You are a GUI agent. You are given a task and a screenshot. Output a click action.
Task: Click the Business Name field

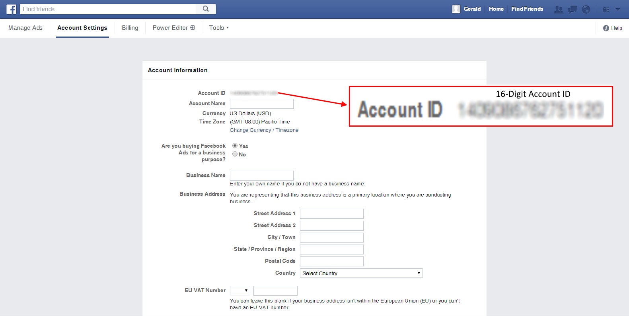(x=262, y=175)
